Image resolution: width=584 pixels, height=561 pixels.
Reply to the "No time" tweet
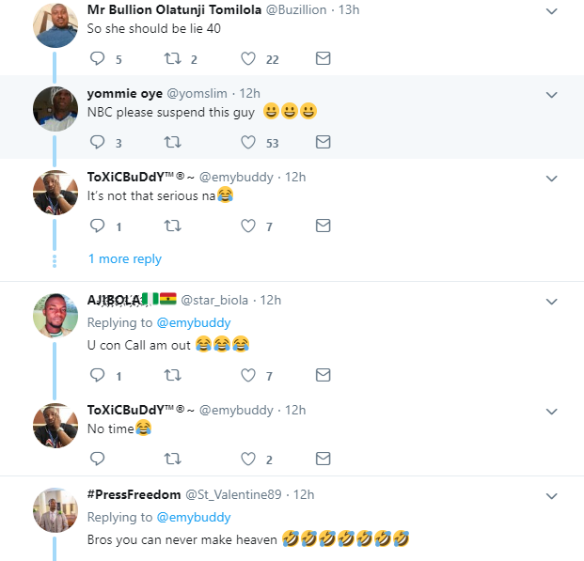(98, 460)
